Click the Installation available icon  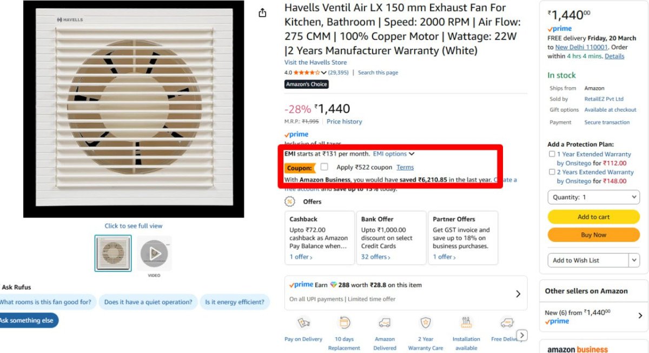coord(466,323)
